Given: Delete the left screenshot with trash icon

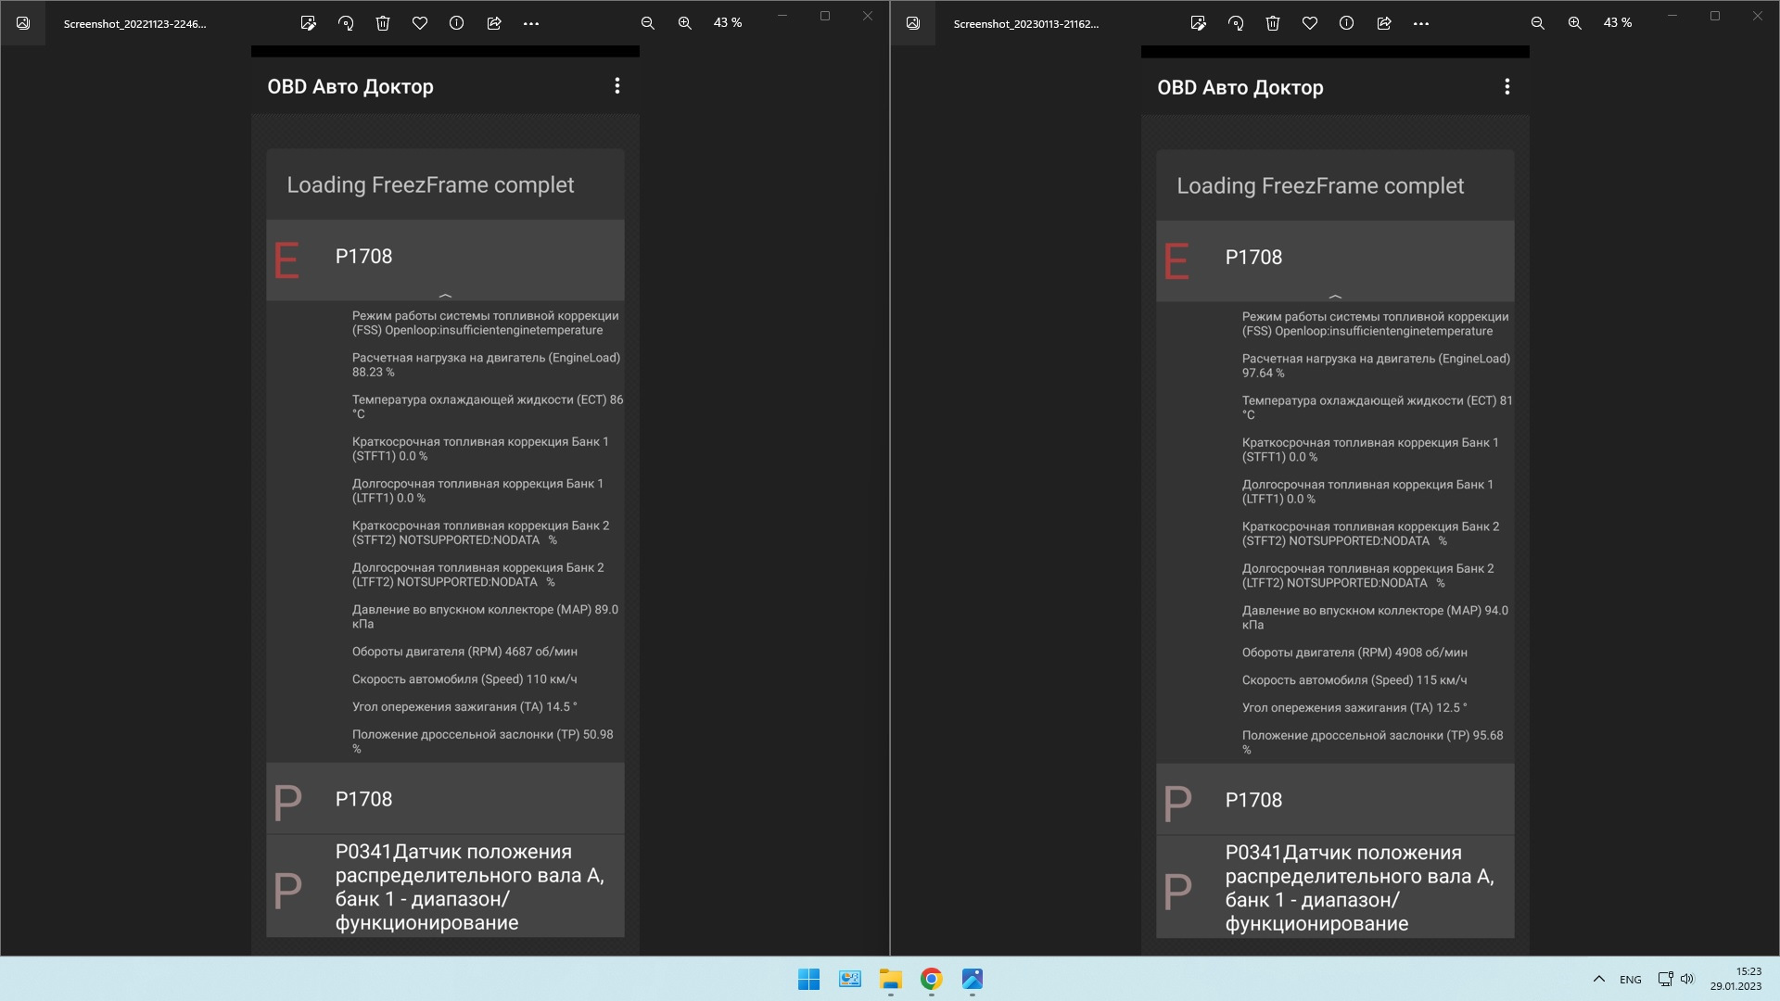Looking at the screenshot, I should coord(383,23).
